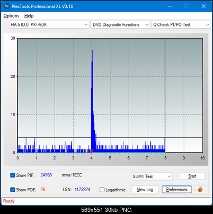Screen dimensions: 213x214
Task: Click the Start button
Action: tap(192, 176)
